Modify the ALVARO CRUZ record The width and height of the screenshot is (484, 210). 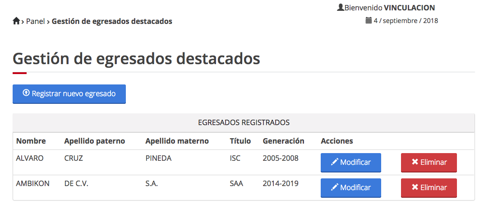(x=350, y=163)
